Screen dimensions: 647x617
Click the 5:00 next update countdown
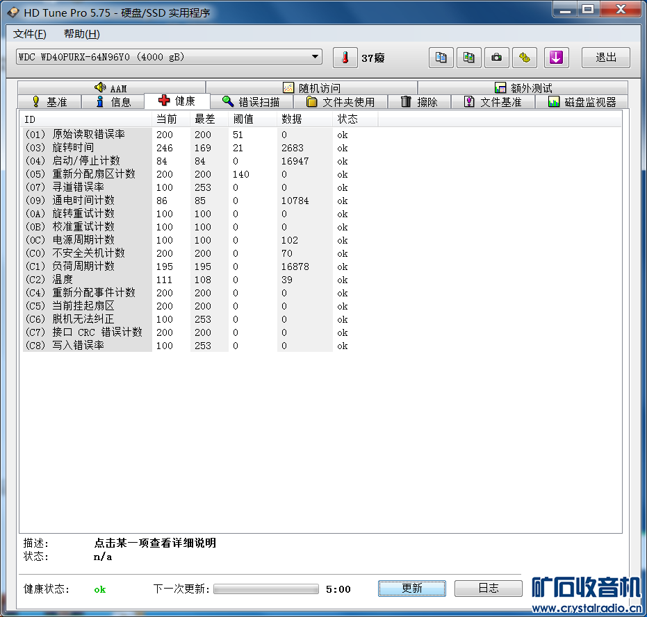[x=338, y=589]
